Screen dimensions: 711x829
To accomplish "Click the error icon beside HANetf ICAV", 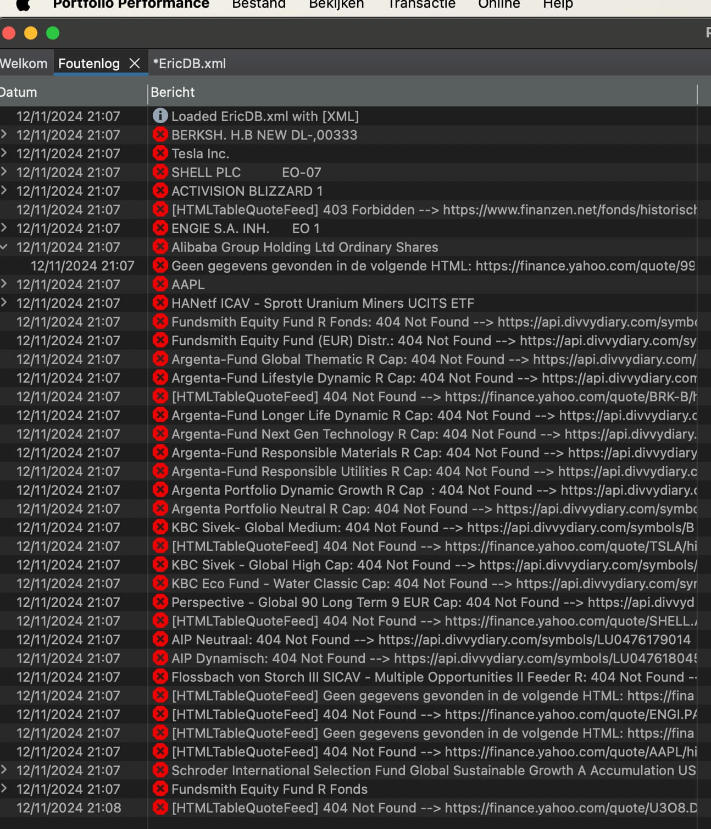I will click(x=160, y=302).
